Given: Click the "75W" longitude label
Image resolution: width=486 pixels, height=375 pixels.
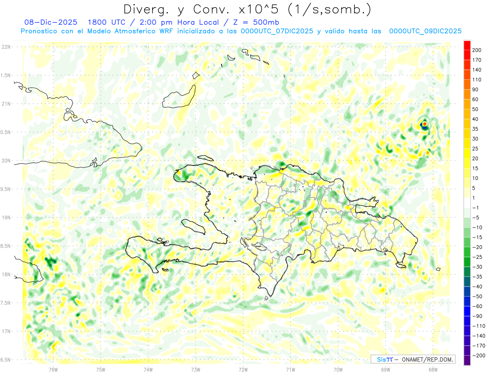Looking at the screenshot, I should tap(101, 369).
